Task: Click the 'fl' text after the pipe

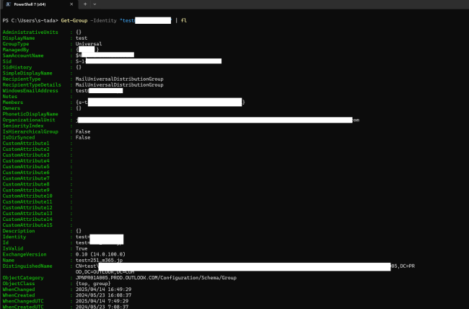Action: [x=183, y=21]
